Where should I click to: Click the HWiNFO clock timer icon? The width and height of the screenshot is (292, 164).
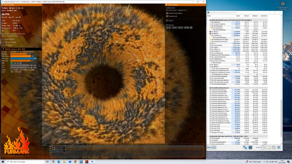263,148
